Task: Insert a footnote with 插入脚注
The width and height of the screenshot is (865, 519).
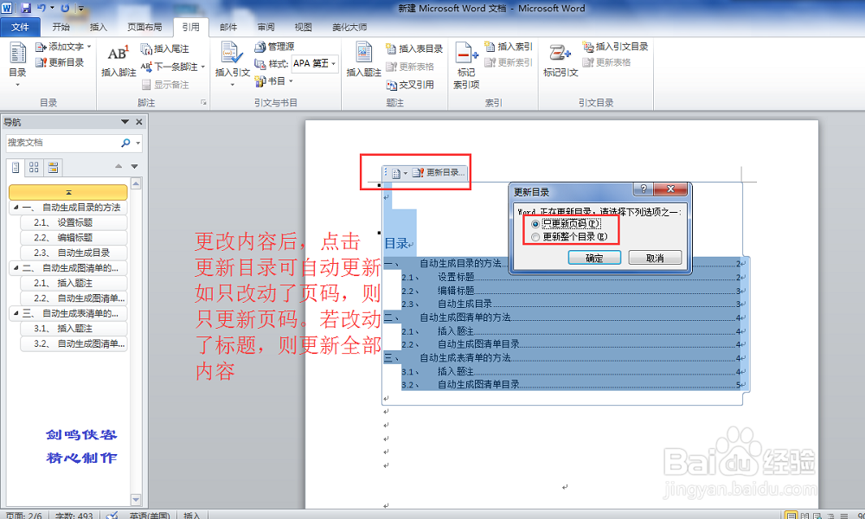Action: click(119, 61)
